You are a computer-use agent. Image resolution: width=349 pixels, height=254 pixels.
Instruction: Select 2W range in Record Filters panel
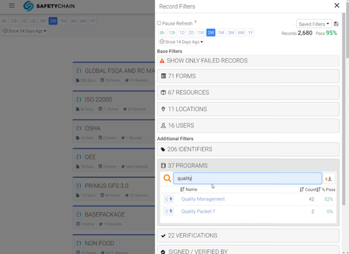click(211, 32)
